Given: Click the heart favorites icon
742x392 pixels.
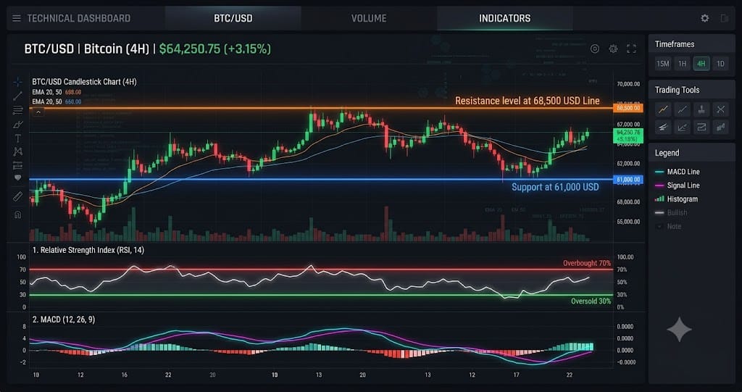Looking at the screenshot, I should pos(17,178).
